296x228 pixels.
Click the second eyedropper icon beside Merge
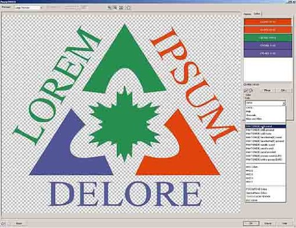[x=251, y=91]
